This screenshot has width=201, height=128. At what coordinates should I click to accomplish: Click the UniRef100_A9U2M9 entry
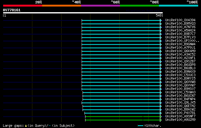pyautogui.click(x=180, y=120)
